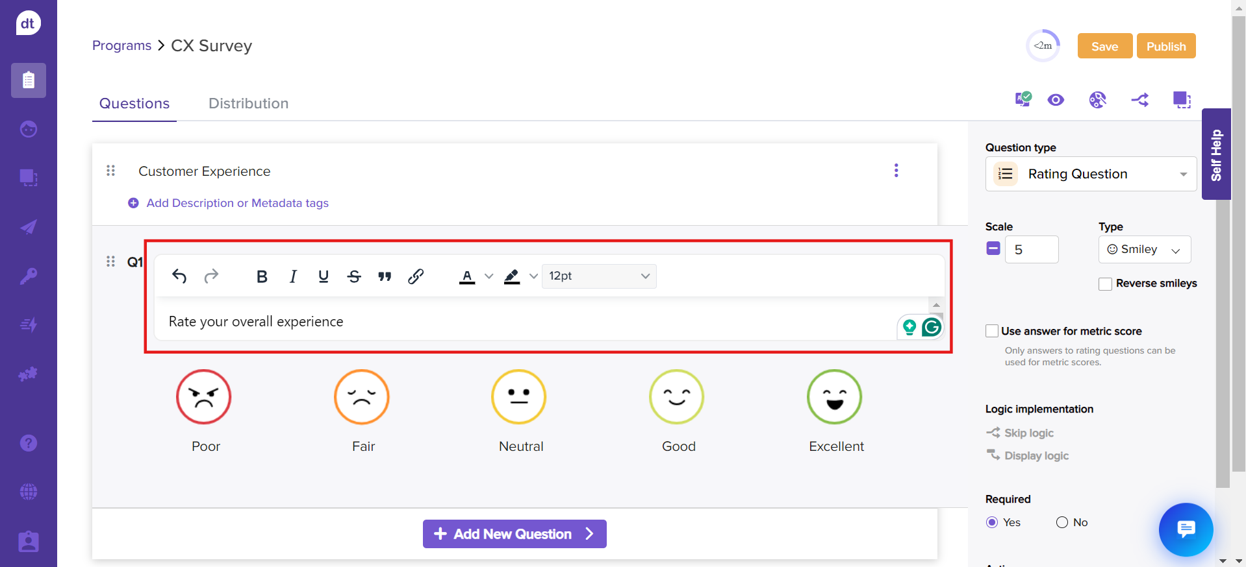The image size is (1246, 567).
Task: Click the Bold formatting icon
Action: pyautogui.click(x=262, y=276)
